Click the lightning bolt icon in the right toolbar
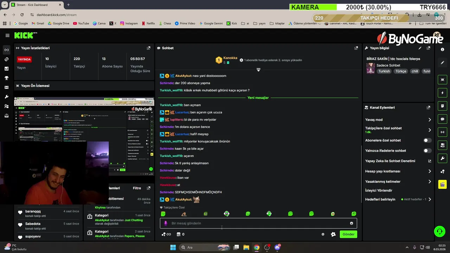This screenshot has width=450, height=253. click(442, 93)
